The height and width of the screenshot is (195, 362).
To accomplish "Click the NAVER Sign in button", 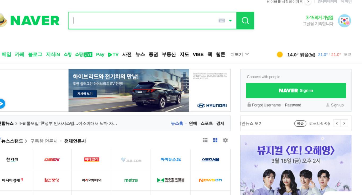I will (x=296, y=90).
